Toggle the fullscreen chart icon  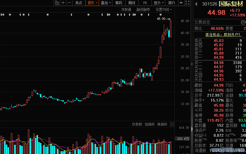(x=187, y=3)
